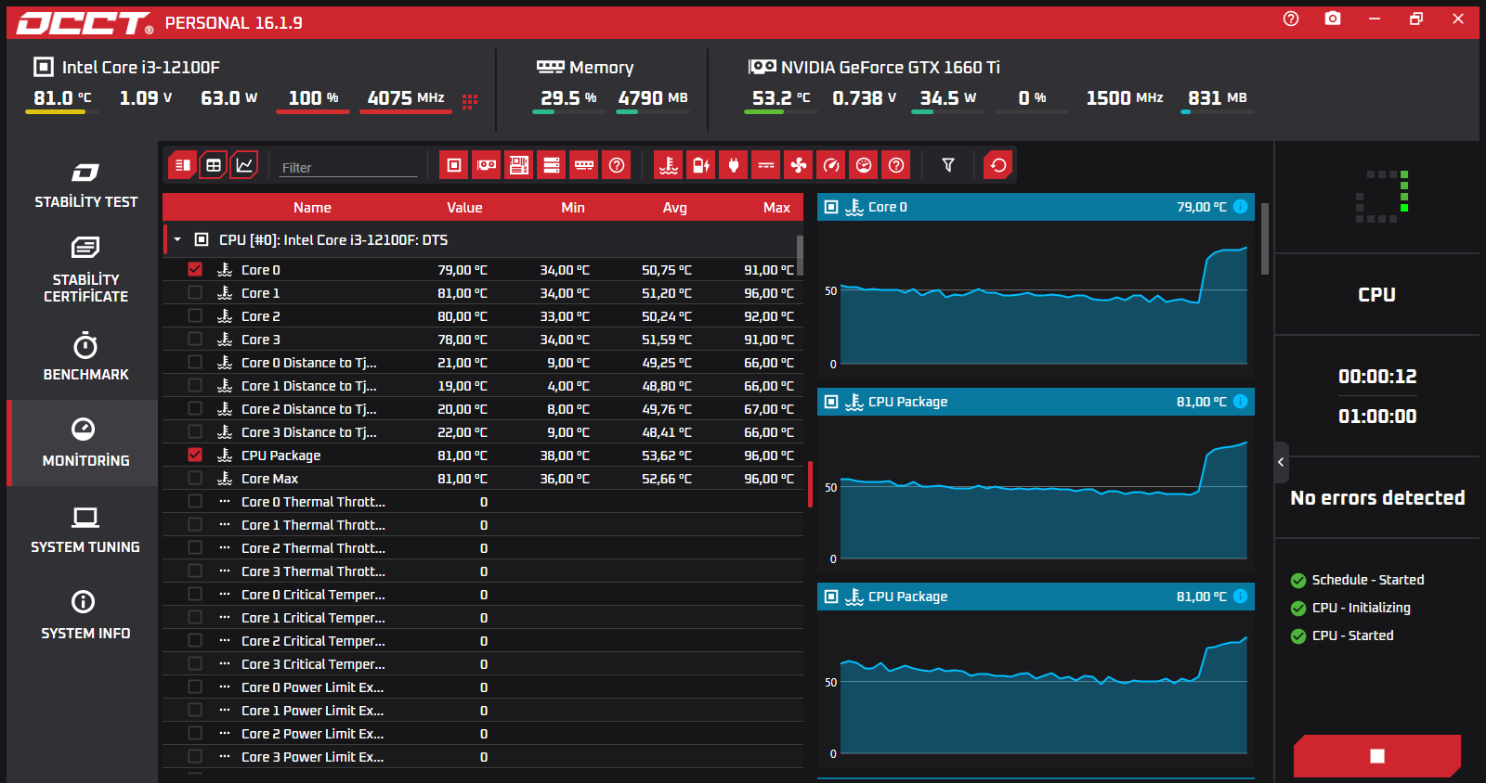Reset min/max values with refresh icon
1486x783 pixels.
[998, 165]
